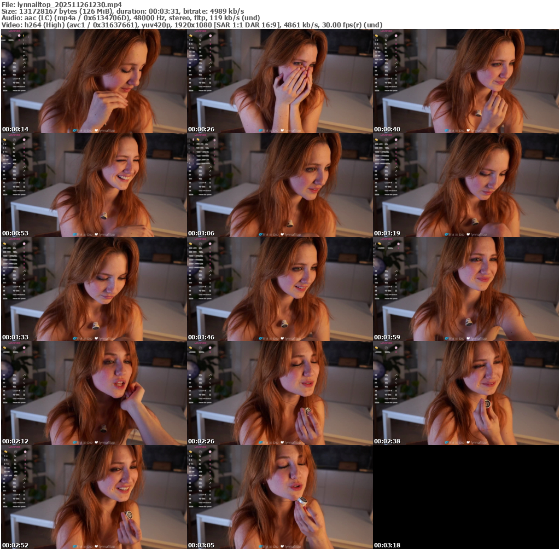Open the thumbnail at timestamp 00:00:14
Screen dimensions: 560x549
point(94,81)
